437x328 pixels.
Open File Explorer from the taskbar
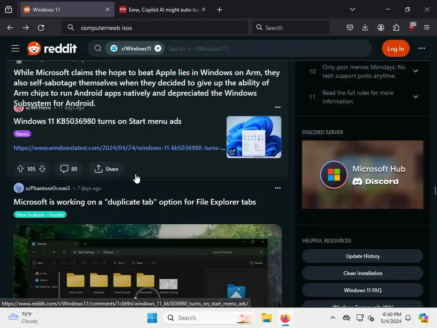(266, 318)
